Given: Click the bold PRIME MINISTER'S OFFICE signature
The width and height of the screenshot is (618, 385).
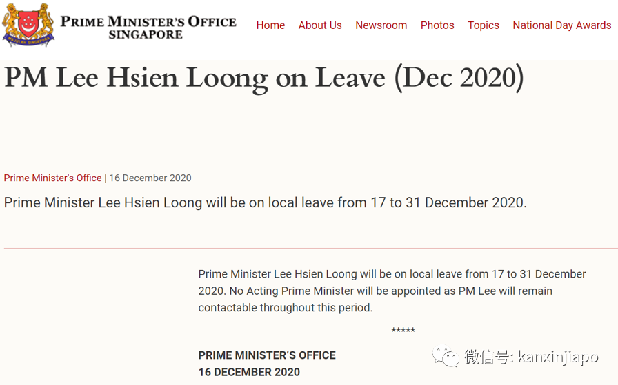Looking at the screenshot, I should coord(267,355).
